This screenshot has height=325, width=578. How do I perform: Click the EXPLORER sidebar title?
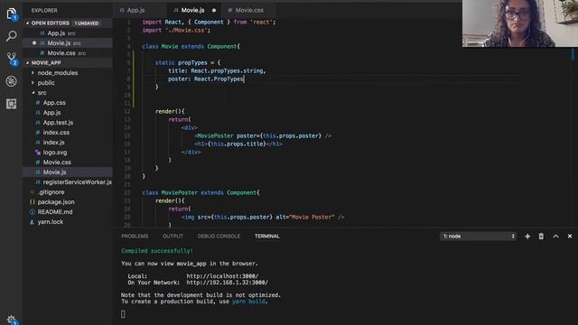(x=44, y=11)
